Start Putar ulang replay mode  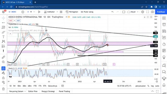point(87,12)
